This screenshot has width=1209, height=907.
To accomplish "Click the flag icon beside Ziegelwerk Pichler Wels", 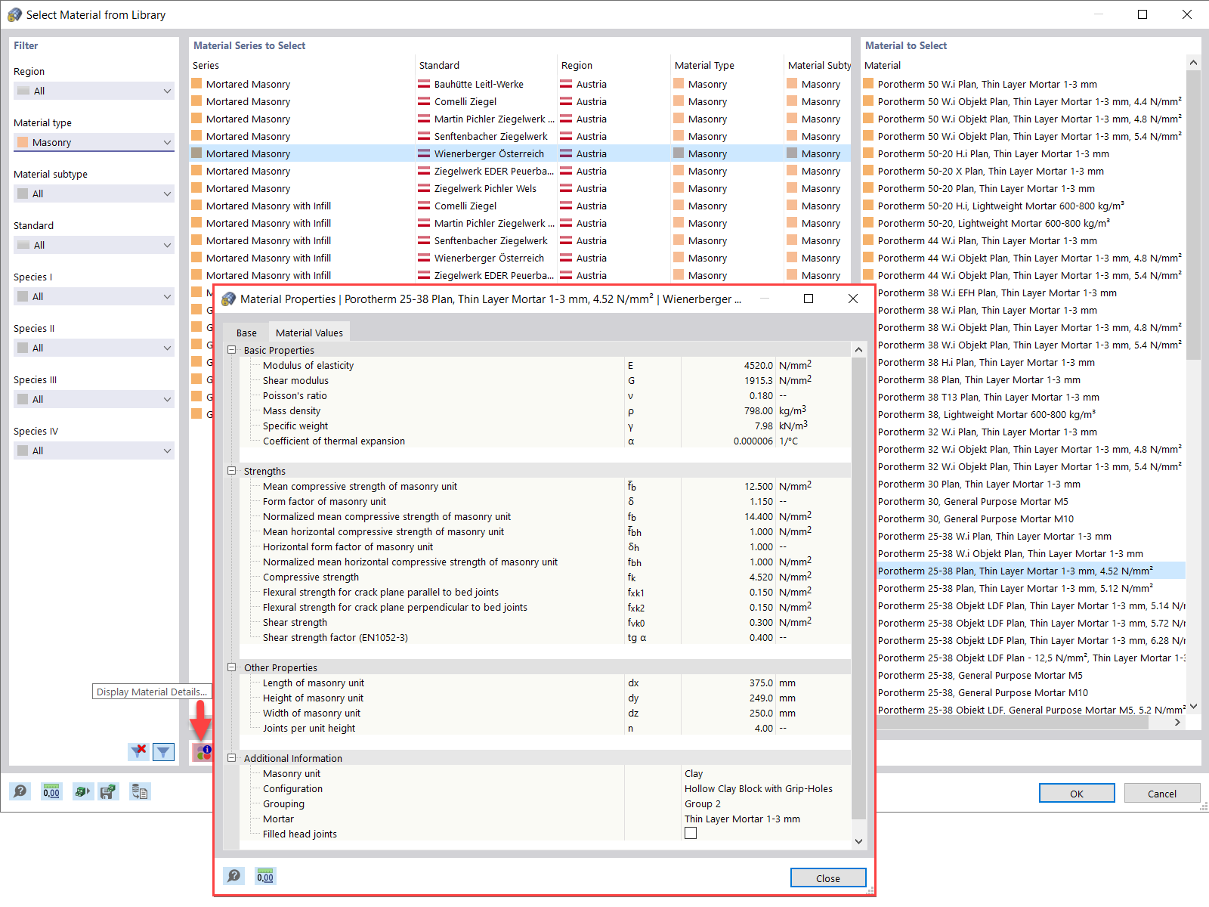I will point(424,188).
